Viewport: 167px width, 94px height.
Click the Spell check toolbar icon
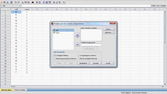pos(64,2)
